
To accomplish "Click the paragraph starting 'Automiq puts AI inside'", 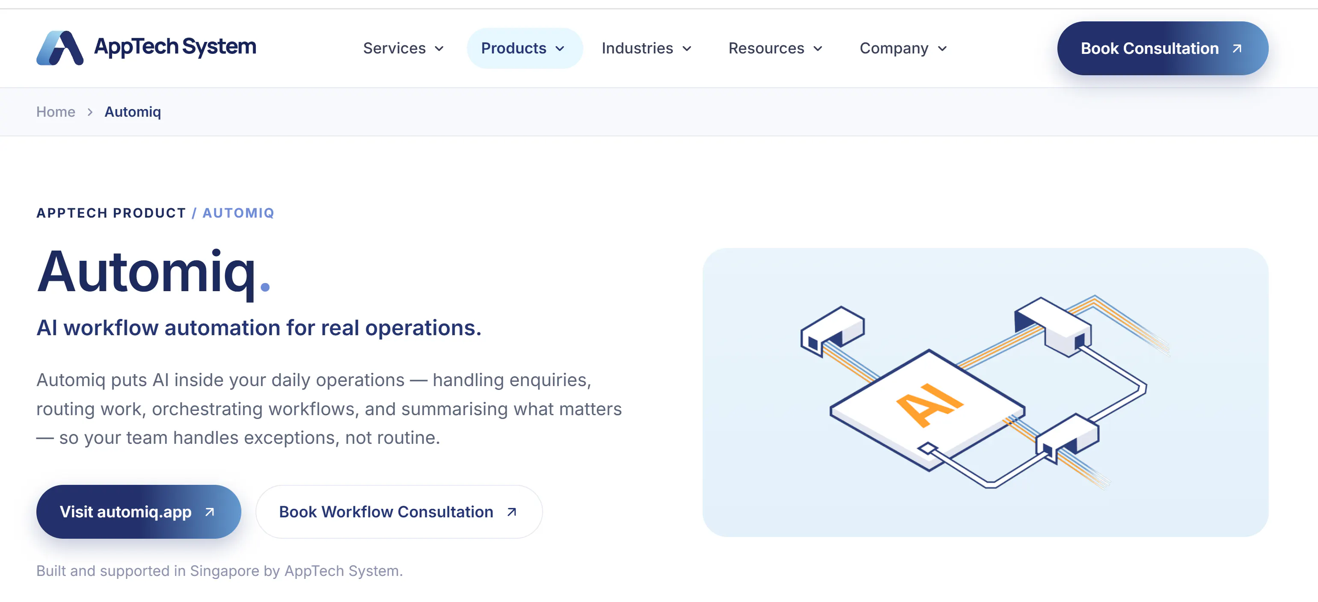I will coord(329,409).
